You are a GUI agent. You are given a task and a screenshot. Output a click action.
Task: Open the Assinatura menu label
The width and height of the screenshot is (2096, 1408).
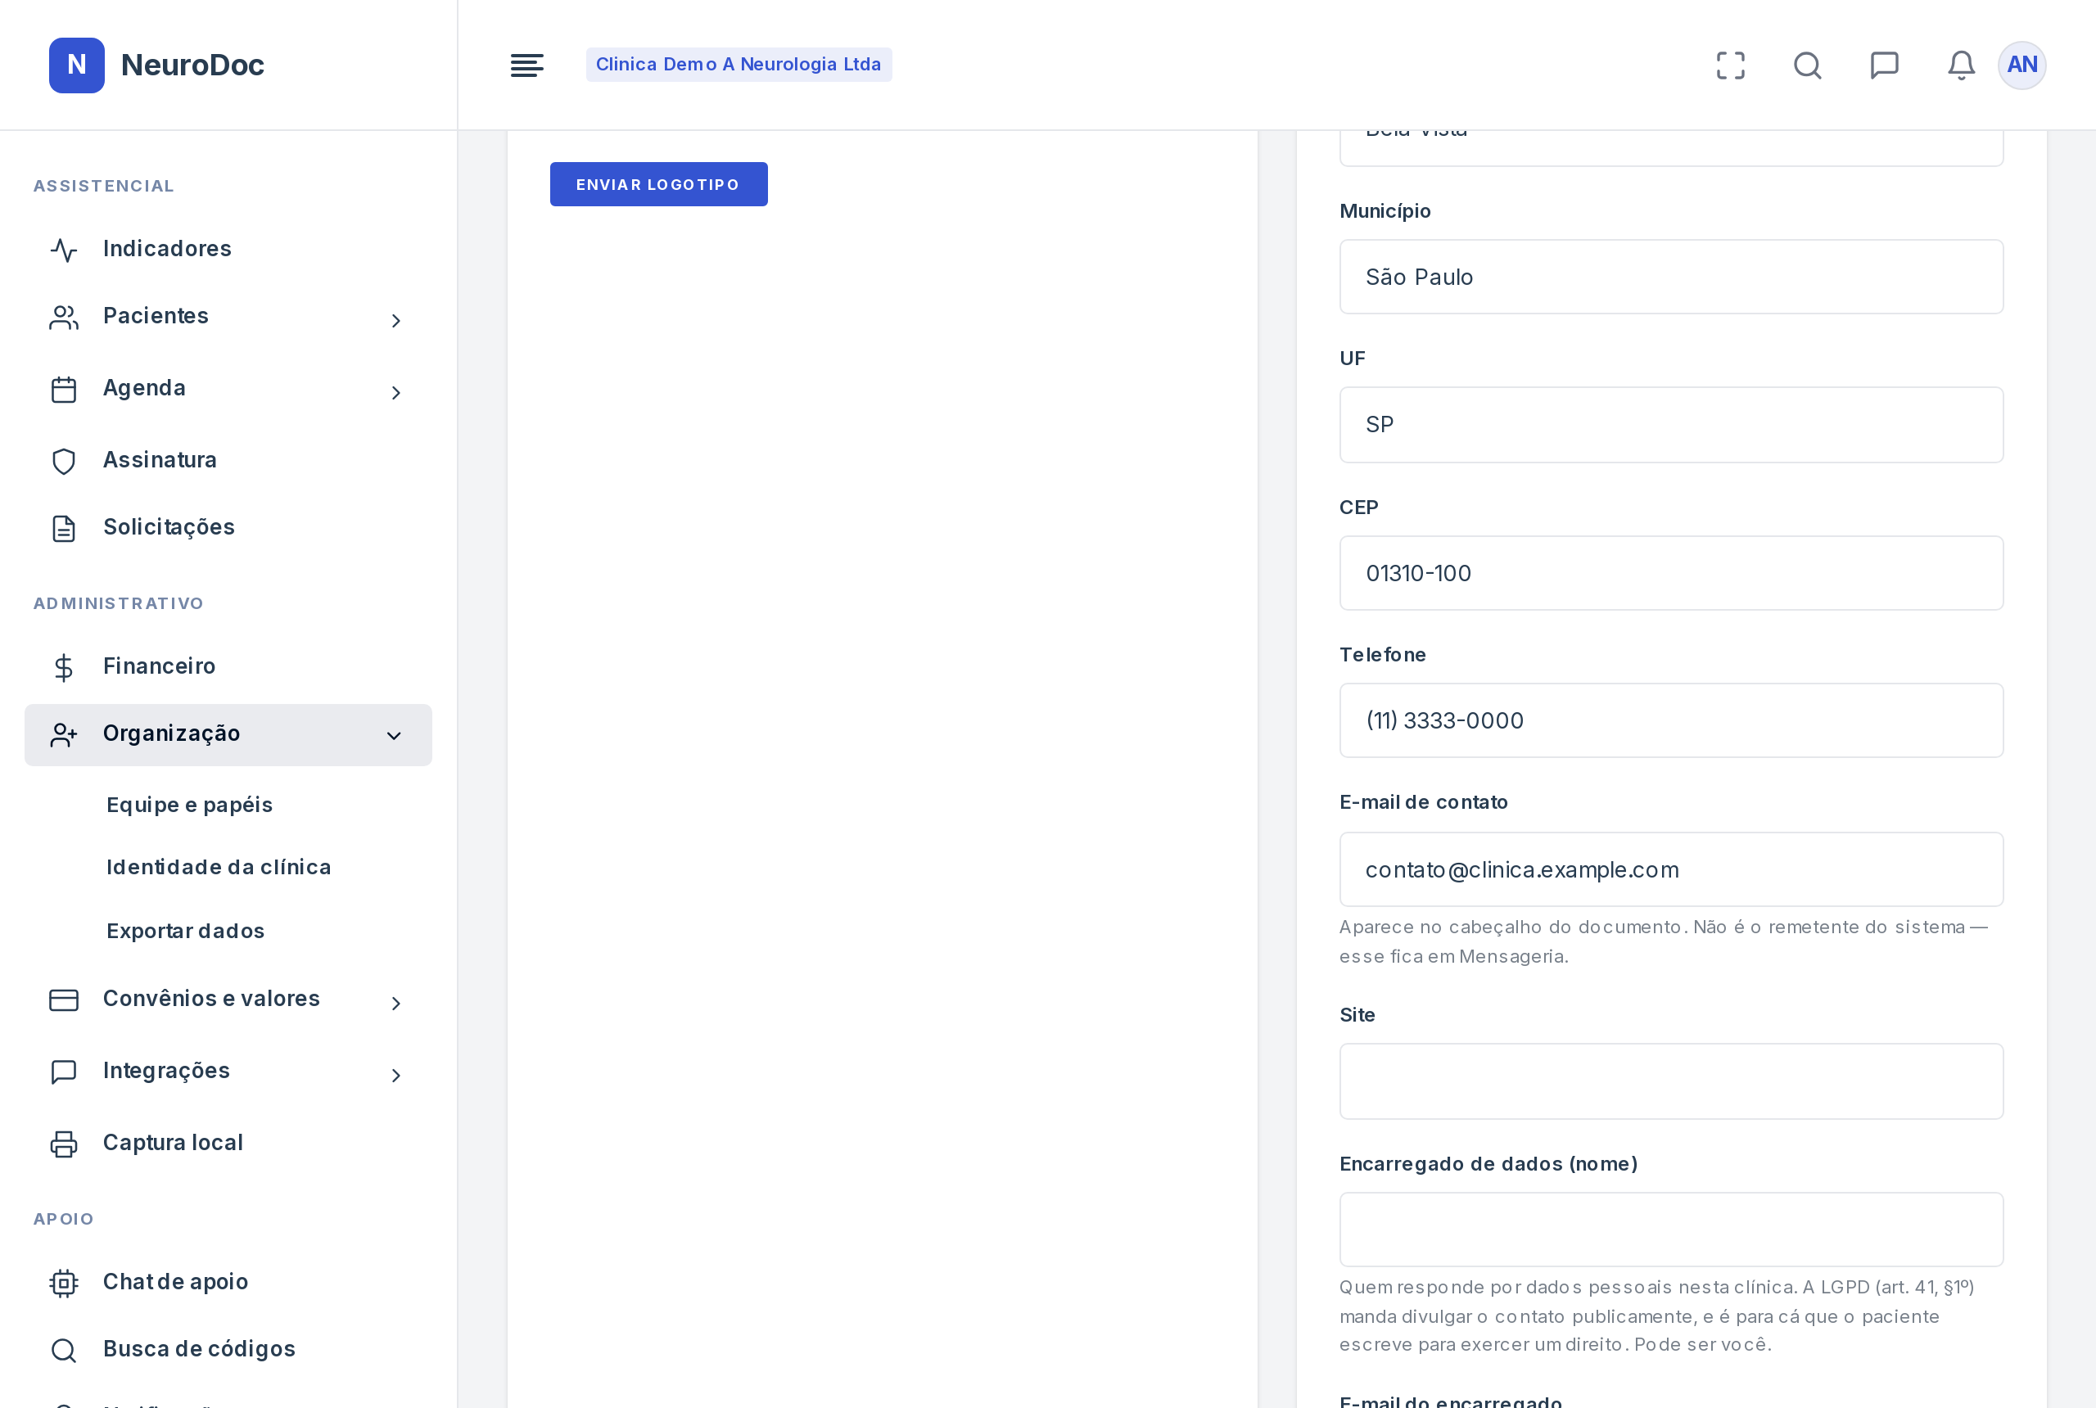pyautogui.click(x=160, y=460)
